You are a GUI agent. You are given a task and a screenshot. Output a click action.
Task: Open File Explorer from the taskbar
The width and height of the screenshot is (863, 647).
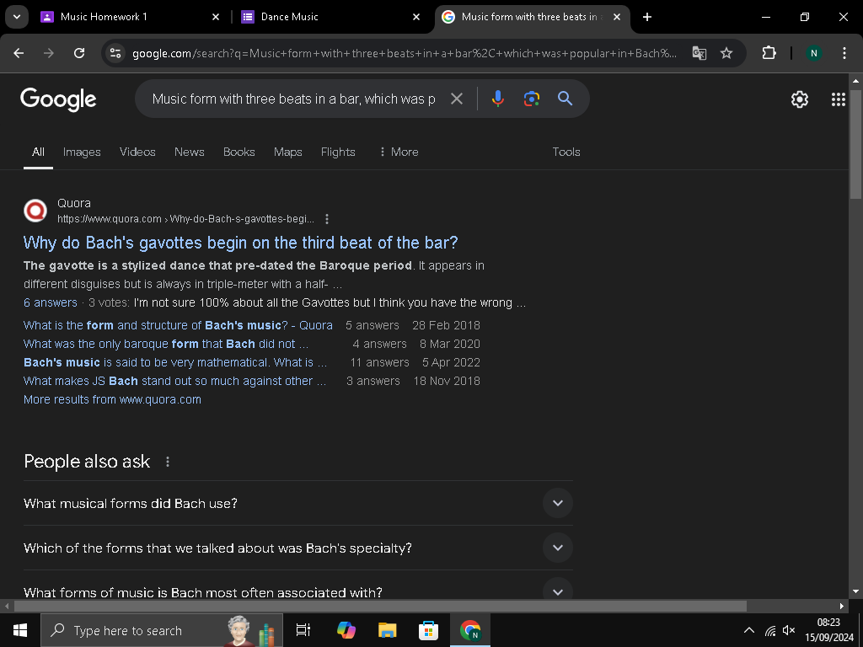388,630
